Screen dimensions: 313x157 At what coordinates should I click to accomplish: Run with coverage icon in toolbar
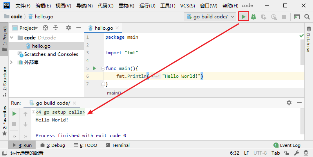[264, 17]
